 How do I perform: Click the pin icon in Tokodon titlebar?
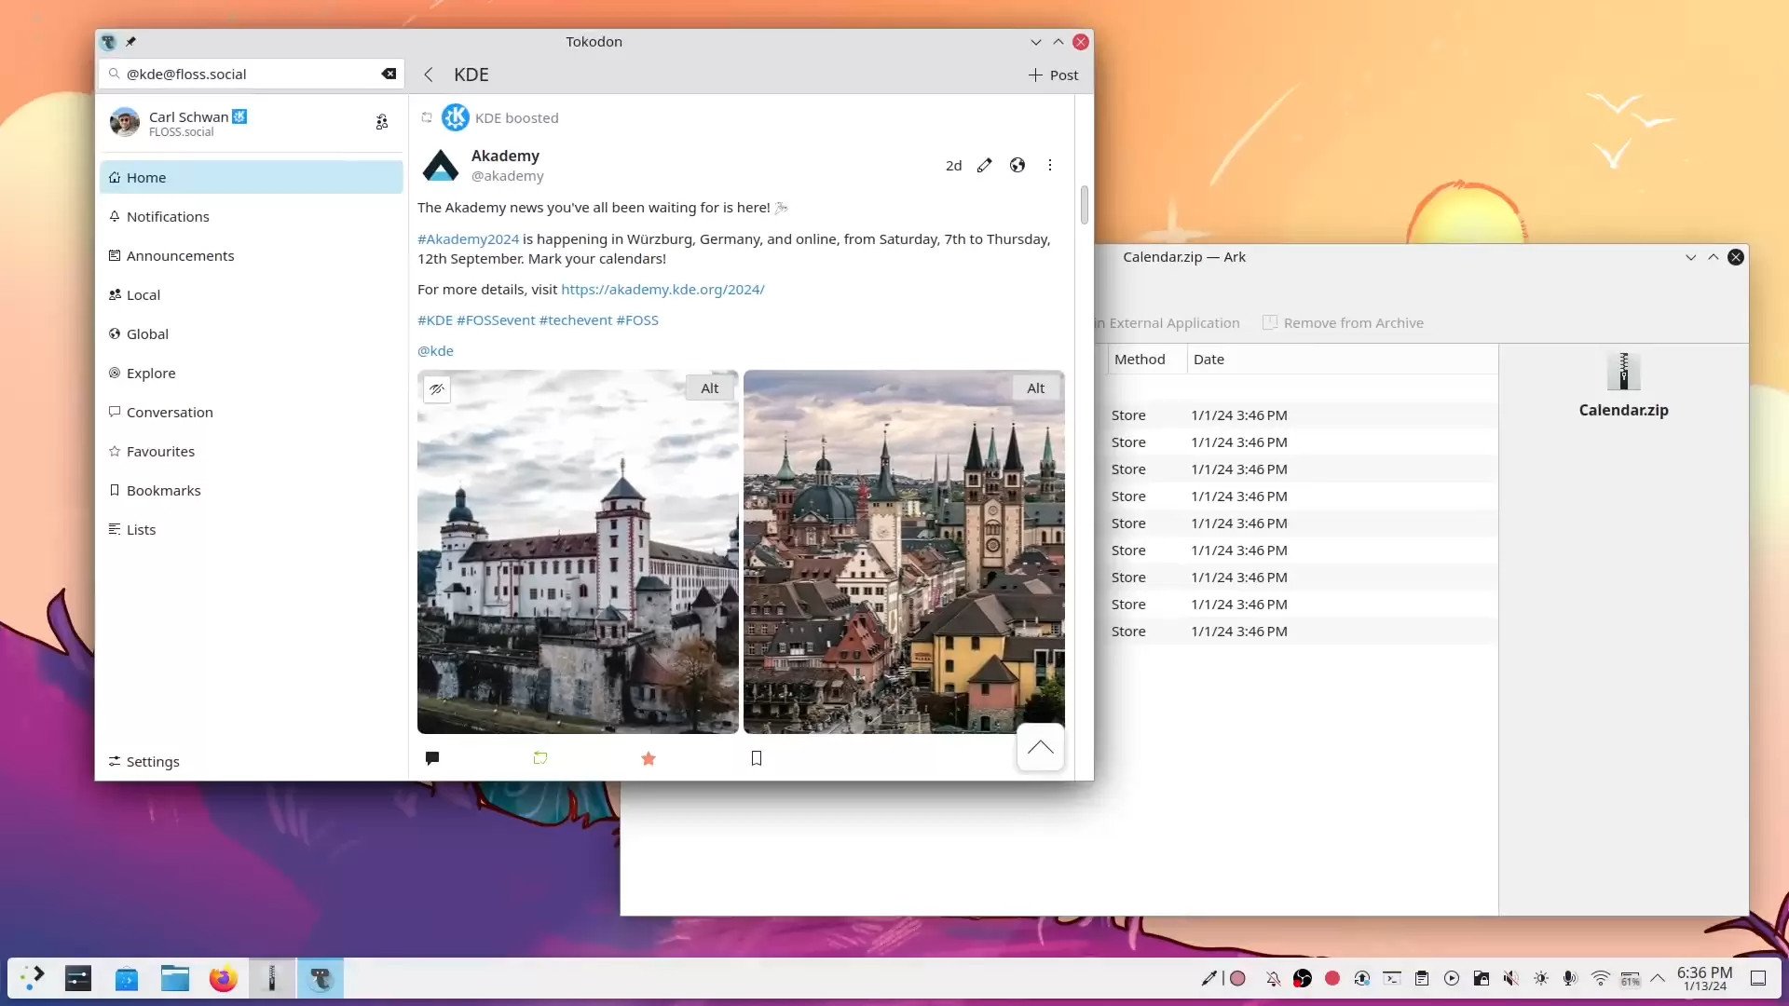[x=131, y=42]
